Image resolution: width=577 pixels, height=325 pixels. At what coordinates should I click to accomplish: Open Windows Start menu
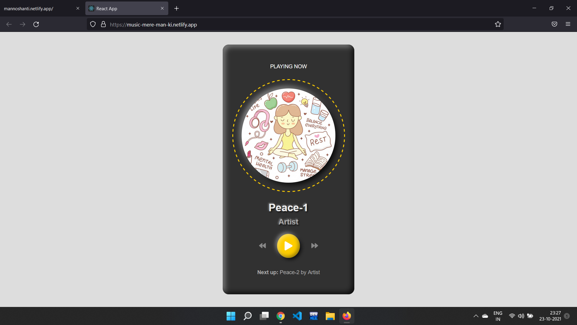click(x=231, y=316)
